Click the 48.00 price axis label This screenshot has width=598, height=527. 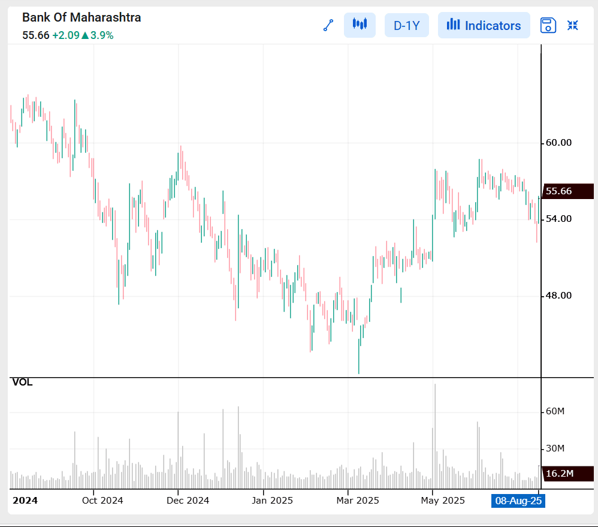[558, 296]
